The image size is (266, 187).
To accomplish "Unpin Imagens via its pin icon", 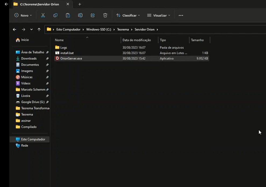I will click(47, 71).
